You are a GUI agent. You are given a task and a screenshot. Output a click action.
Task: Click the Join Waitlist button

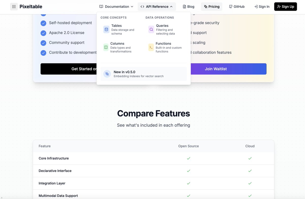[x=228, y=69]
